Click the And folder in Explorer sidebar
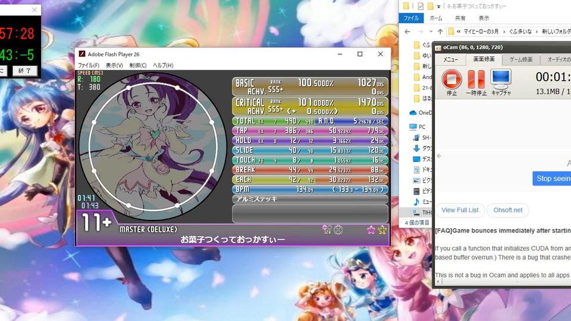The width and height of the screenshot is (571, 321). pos(422,77)
